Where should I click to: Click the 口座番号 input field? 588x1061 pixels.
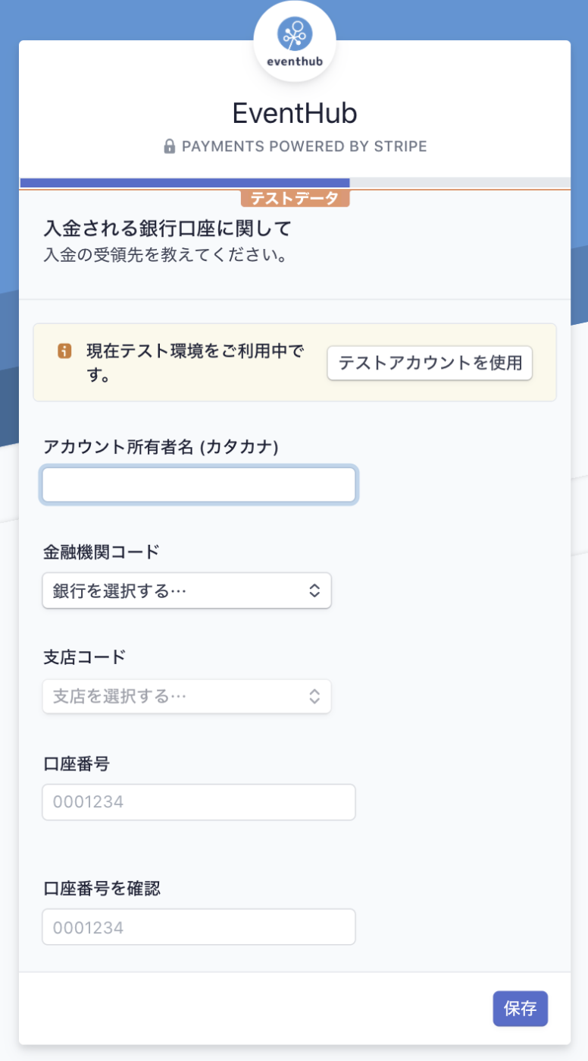[199, 802]
